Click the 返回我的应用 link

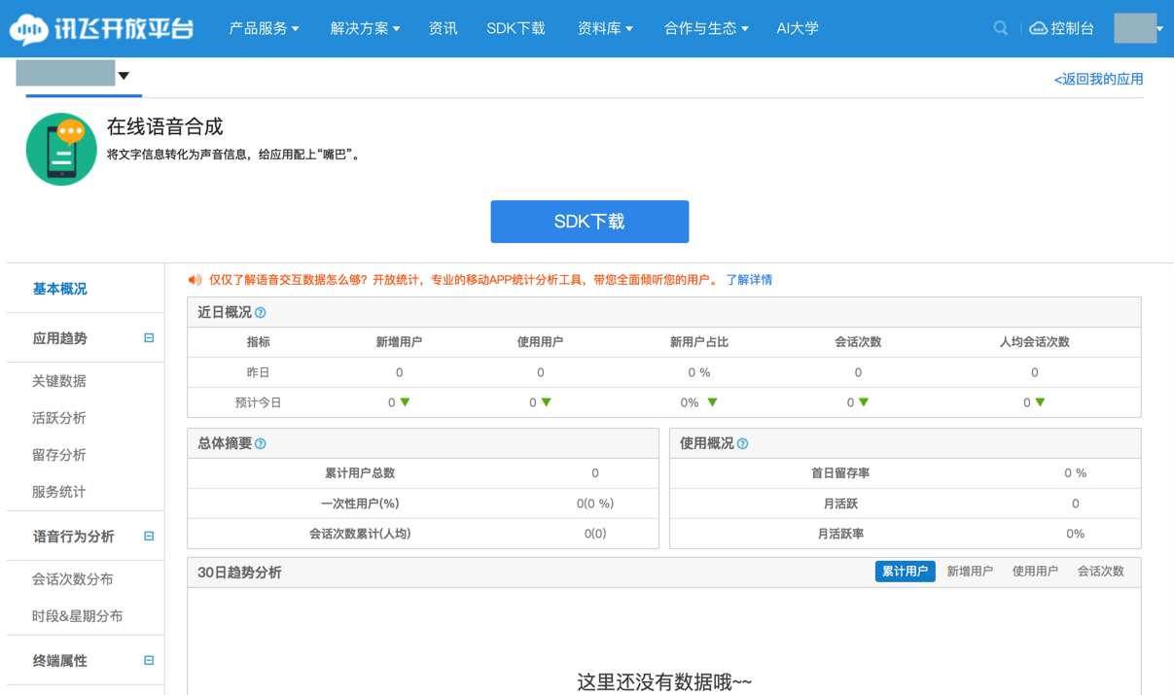click(1098, 80)
